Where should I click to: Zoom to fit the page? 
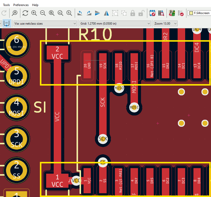click(52, 13)
